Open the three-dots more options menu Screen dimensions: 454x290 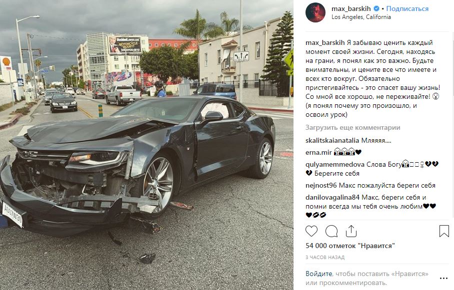point(443,279)
